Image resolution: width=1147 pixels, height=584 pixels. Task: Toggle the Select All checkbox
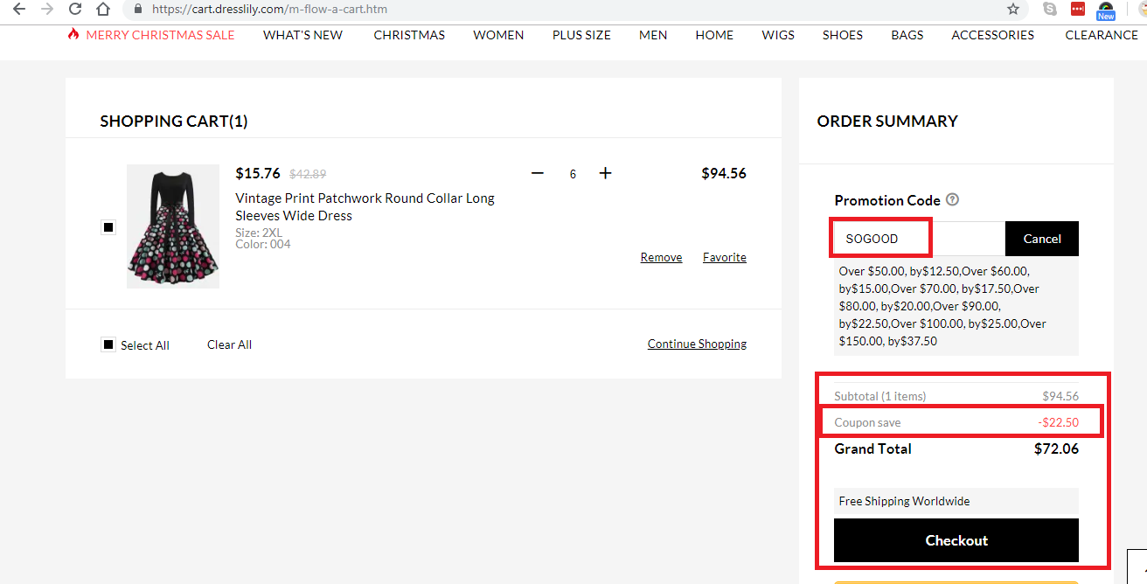click(x=108, y=344)
